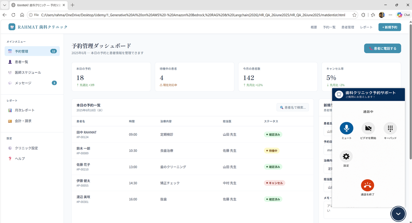
Task: Open the tab list dropdown arrow
Action: (5, 5)
